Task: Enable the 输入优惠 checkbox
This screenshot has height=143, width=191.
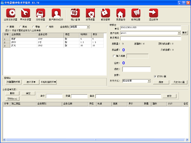Action: click(114, 56)
